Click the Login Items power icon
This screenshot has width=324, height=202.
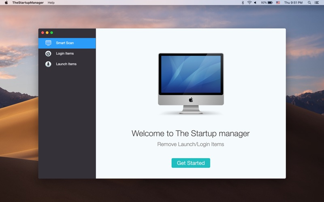[48, 54]
